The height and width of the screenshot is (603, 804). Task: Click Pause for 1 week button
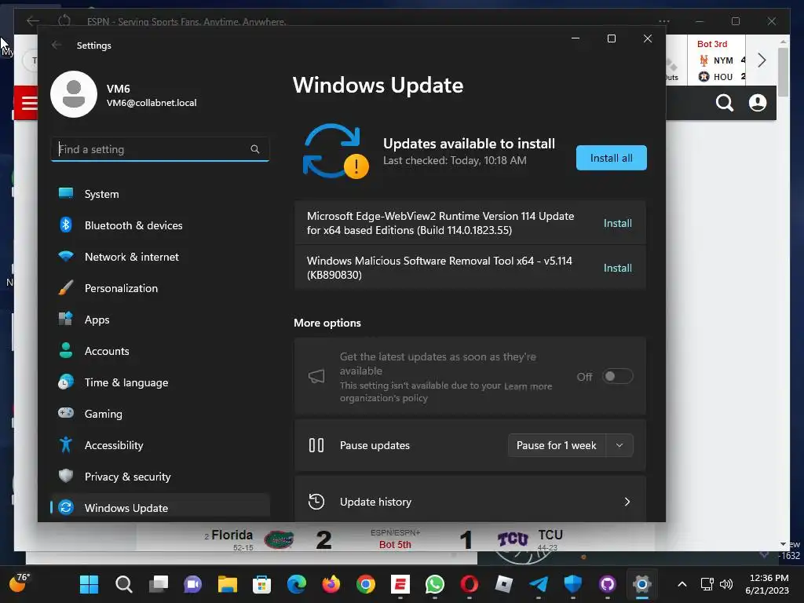click(557, 445)
